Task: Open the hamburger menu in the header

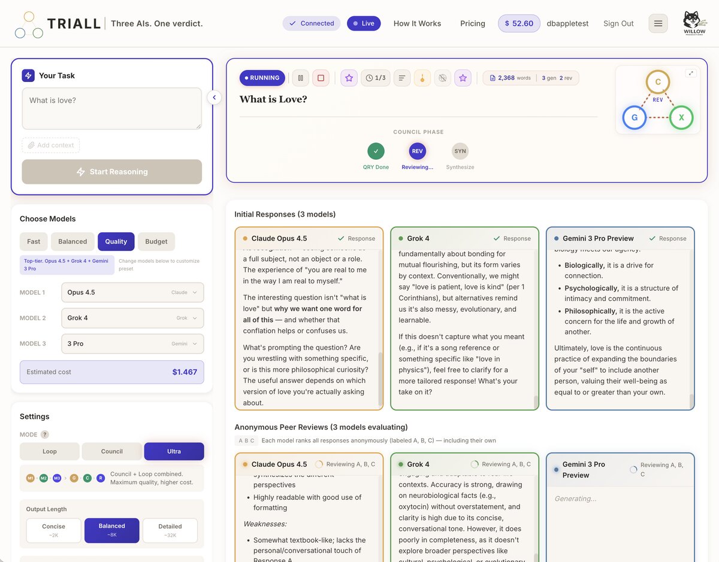Action: click(658, 23)
